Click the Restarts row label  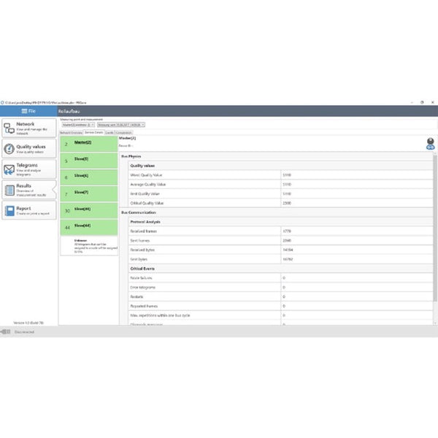pyautogui.click(x=137, y=296)
